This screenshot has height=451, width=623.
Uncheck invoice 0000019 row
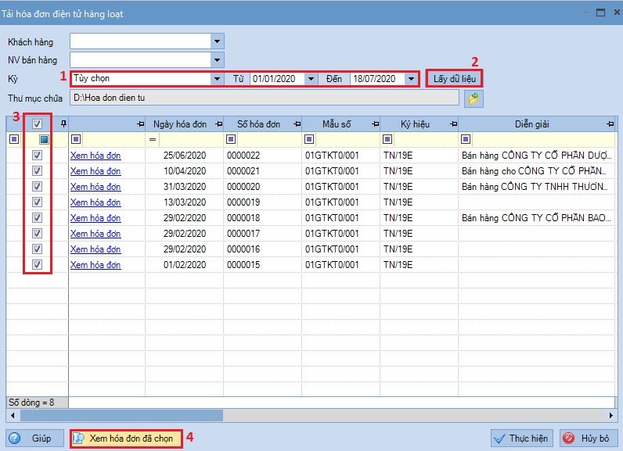(37, 202)
